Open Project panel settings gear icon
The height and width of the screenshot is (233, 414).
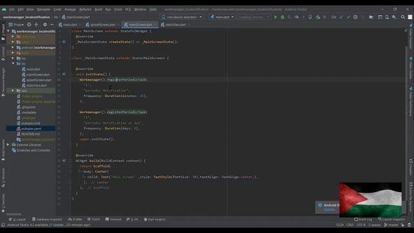click(x=45, y=25)
